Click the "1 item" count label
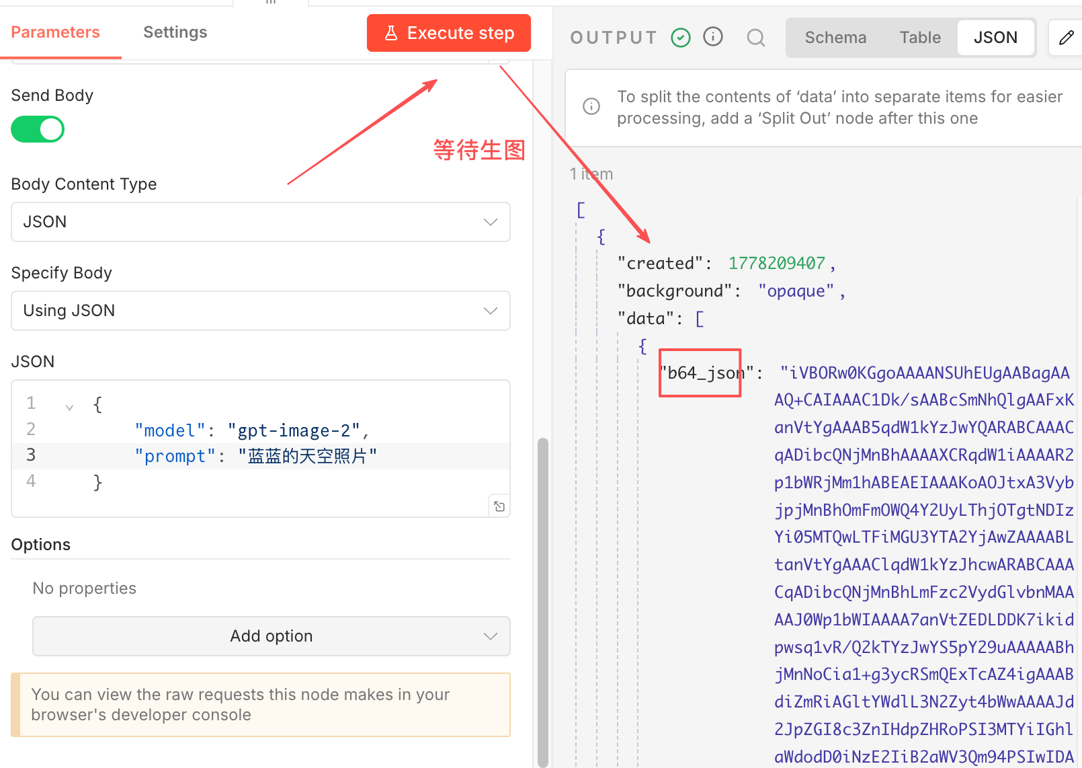 pyautogui.click(x=591, y=174)
